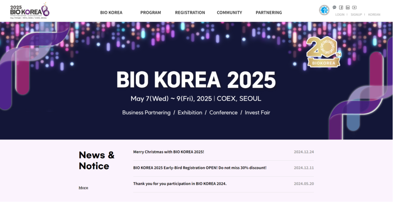The image size is (396, 223).
Task: Visit the Facebook page icon
Action: 341,7
